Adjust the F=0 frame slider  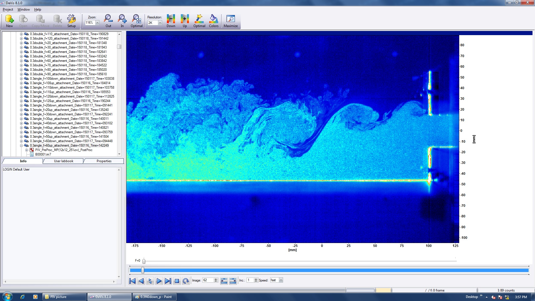tap(144, 261)
